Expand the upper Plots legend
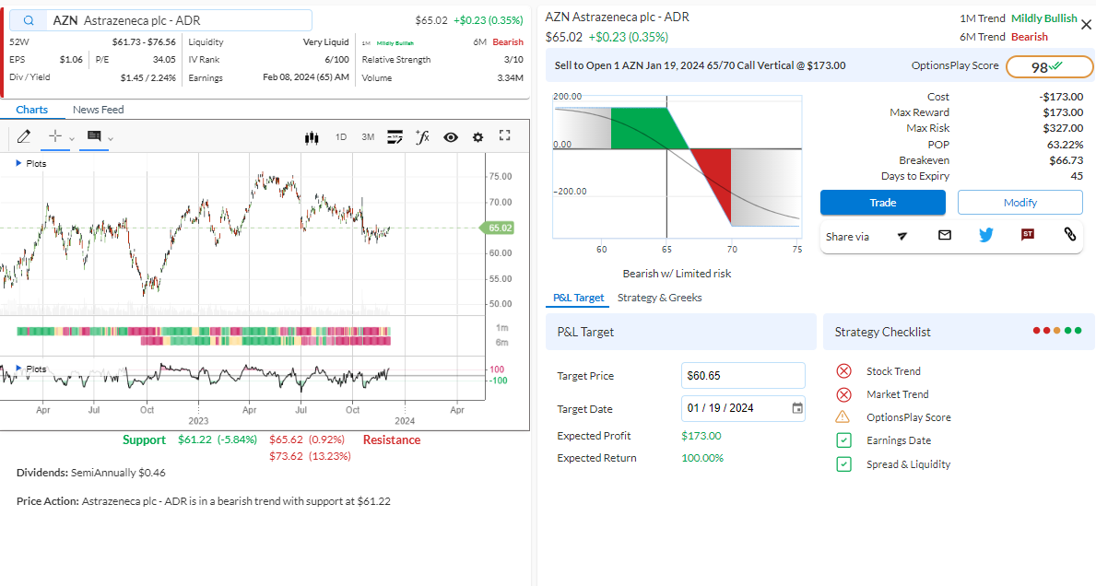1096x586 pixels. pos(30,163)
